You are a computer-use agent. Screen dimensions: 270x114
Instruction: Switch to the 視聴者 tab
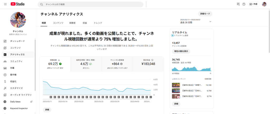pos(72,23)
